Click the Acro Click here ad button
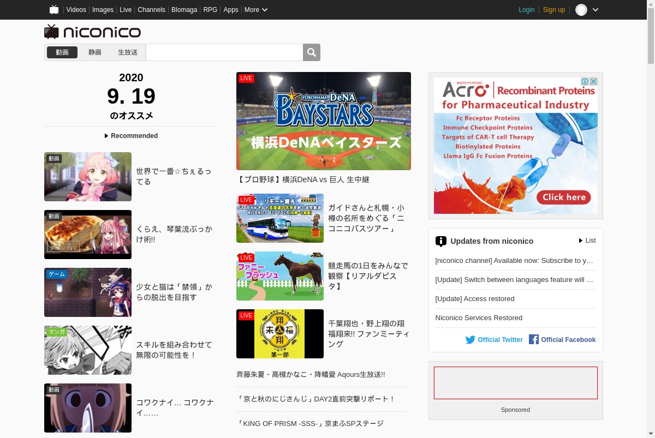655x438 pixels. pyautogui.click(x=564, y=197)
